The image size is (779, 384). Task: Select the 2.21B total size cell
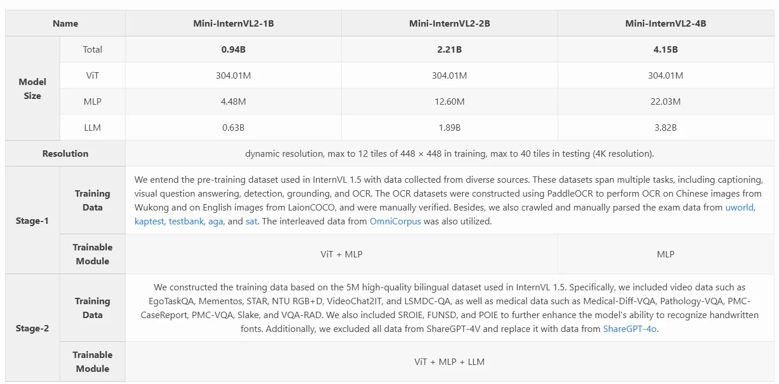pos(449,50)
